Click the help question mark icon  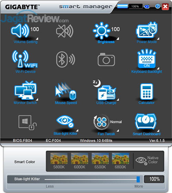[158, 6]
